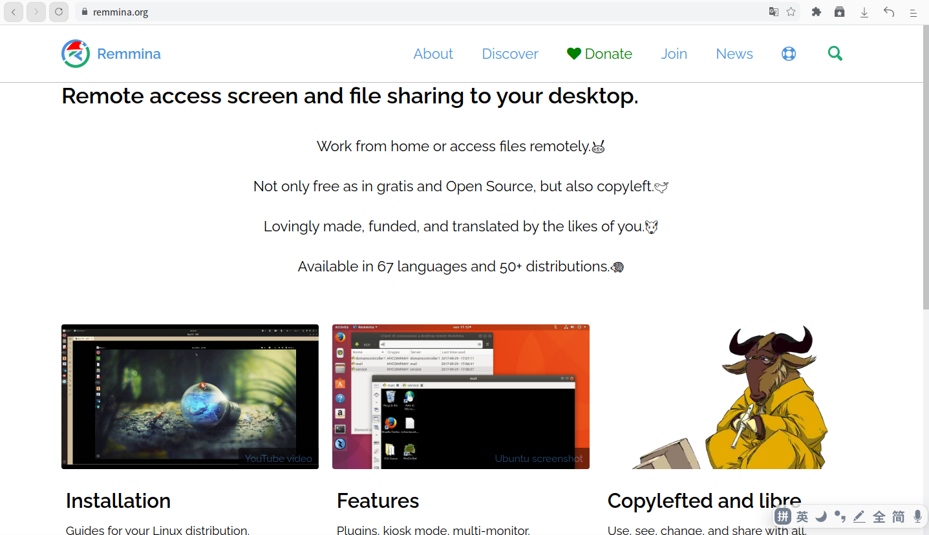Reload the page with the refresh icon
This screenshot has height=535, width=929.
point(59,12)
